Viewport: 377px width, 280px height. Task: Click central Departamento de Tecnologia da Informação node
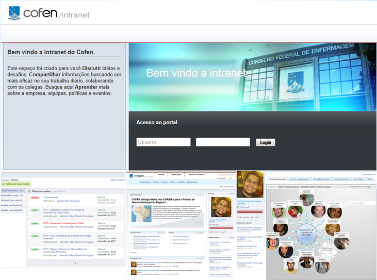pyautogui.click(x=306, y=234)
